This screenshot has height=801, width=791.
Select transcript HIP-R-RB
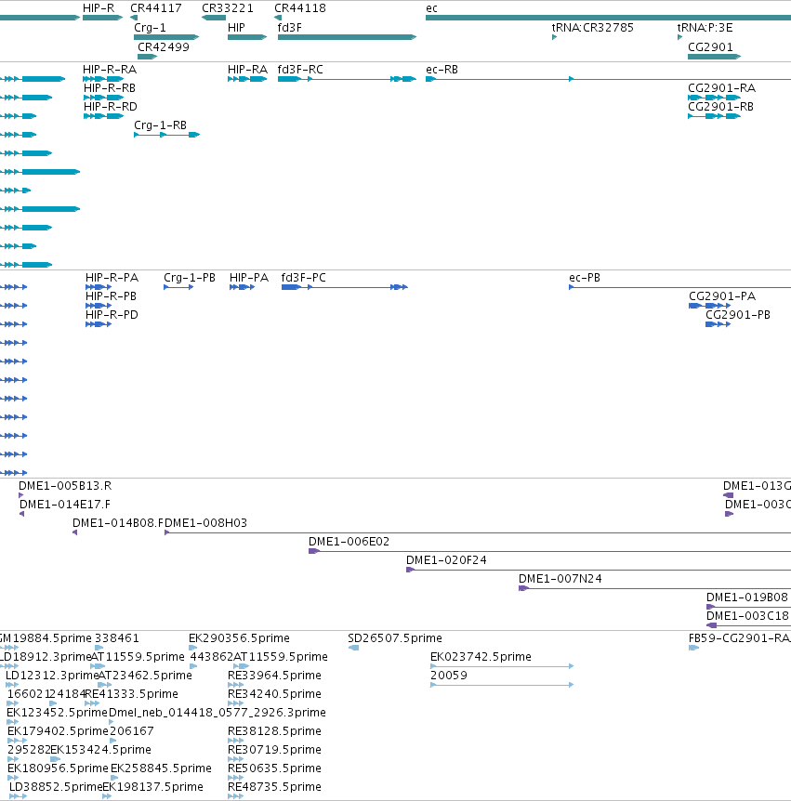103,97
